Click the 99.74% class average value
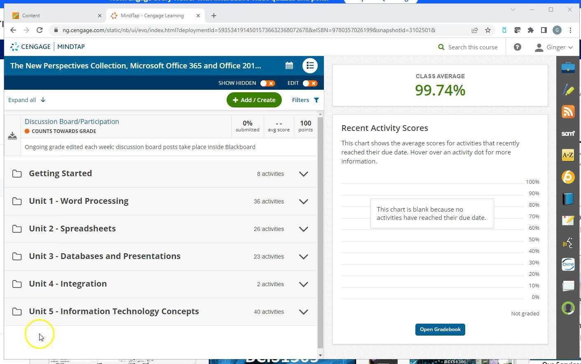 click(x=440, y=90)
